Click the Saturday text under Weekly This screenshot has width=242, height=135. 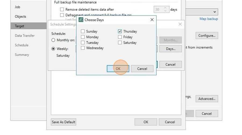[x=63, y=56]
